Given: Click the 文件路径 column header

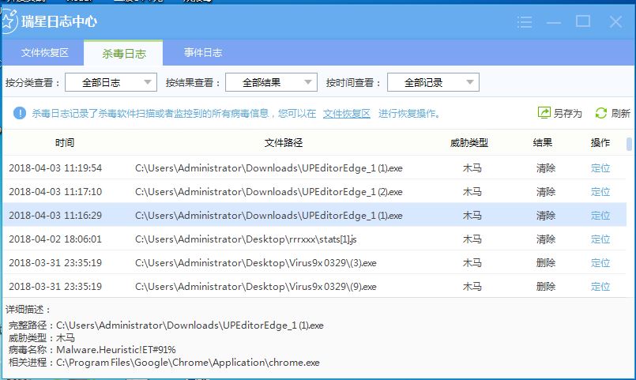Looking at the screenshot, I should (x=284, y=143).
